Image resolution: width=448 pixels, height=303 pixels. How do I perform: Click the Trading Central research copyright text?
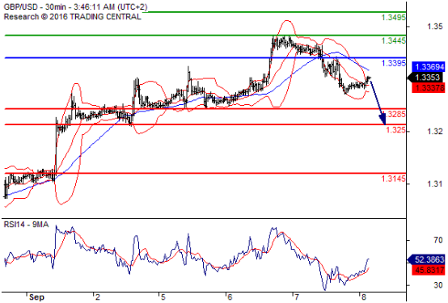[x=72, y=16]
